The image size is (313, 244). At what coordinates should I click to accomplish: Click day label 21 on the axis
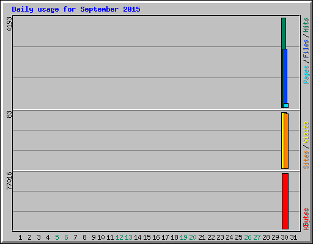pos(202,237)
